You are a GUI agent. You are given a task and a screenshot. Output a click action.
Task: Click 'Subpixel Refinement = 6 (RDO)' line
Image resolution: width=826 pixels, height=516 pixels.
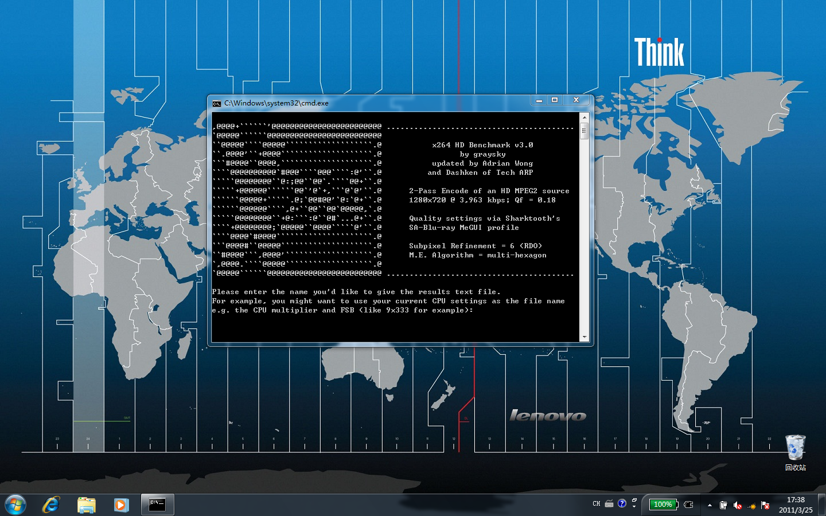coord(476,246)
